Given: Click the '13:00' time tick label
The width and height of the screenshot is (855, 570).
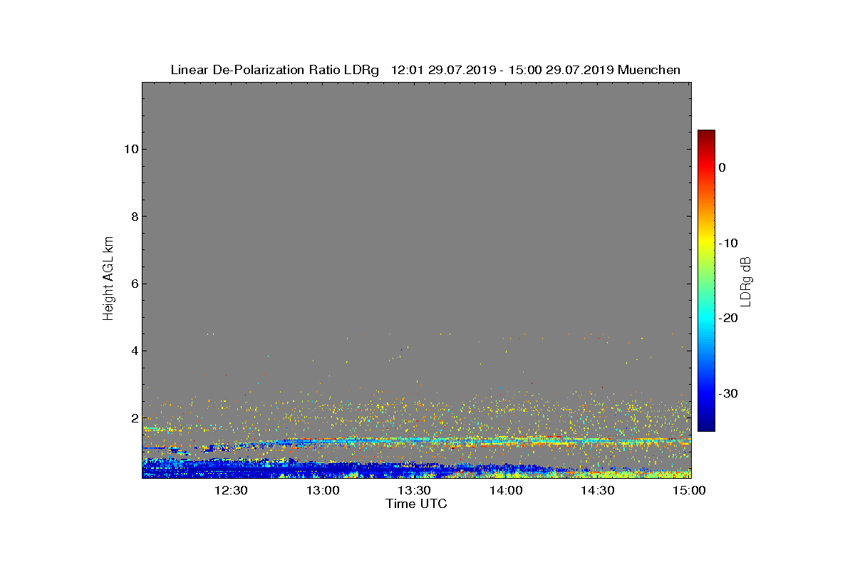Looking at the screenshot, I should 323,491.
